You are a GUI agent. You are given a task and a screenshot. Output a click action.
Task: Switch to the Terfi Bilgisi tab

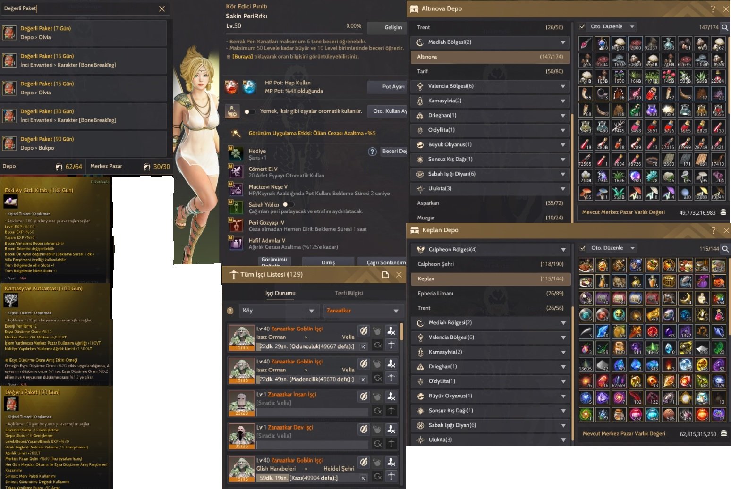click(349, 293)
